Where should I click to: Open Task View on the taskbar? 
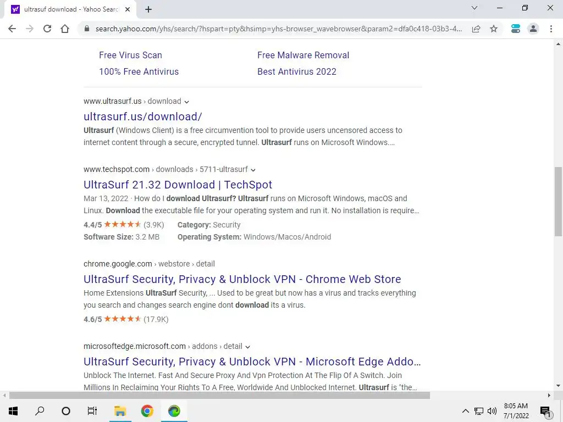(x=92, y=411)
